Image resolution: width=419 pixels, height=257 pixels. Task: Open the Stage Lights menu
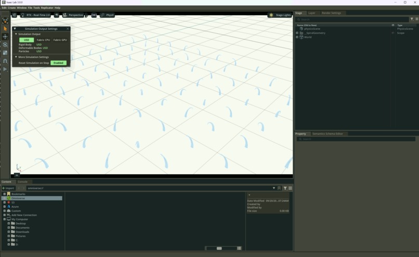tap(280, 15)
